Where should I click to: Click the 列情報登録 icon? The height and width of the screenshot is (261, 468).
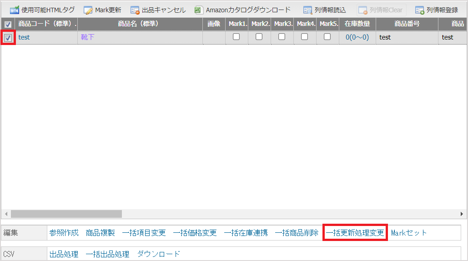click(420, 10)
